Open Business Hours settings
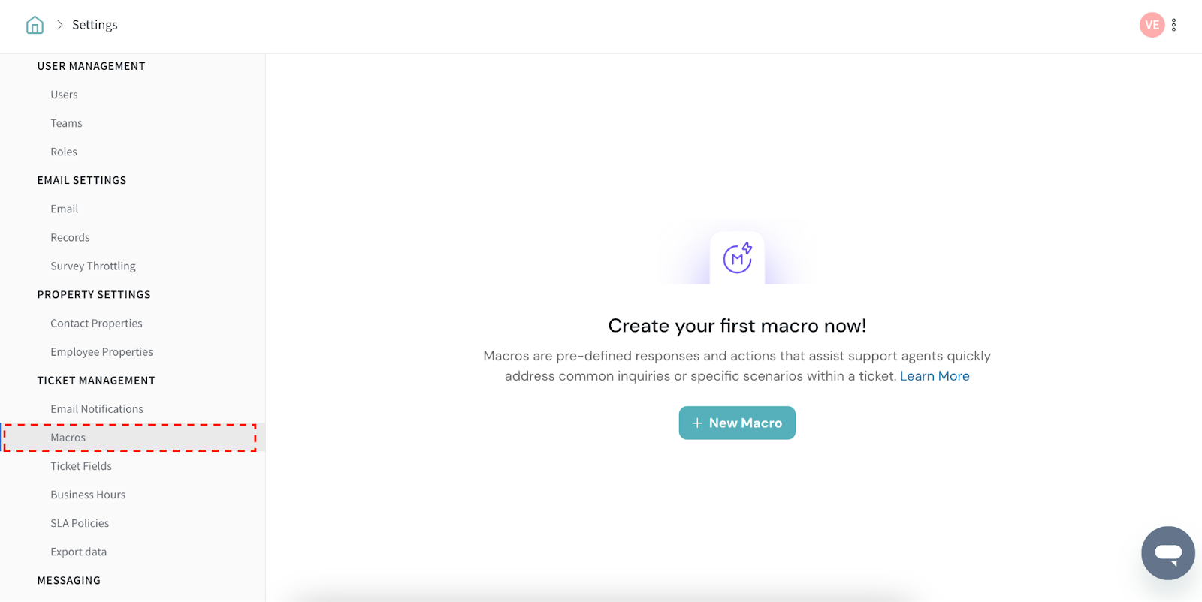Screen dimensions: 1202x602 click(88, 495)
